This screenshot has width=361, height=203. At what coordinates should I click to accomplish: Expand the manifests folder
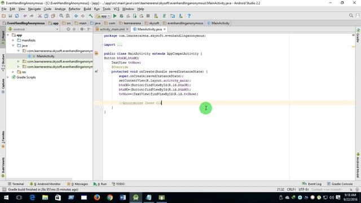13,40
